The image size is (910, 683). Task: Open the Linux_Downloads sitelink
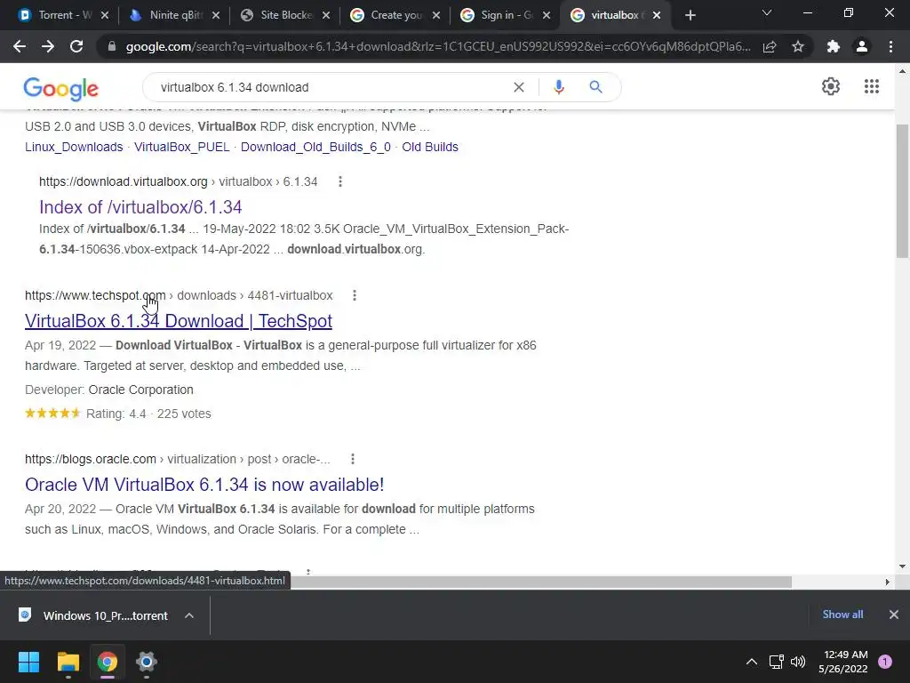74,147
